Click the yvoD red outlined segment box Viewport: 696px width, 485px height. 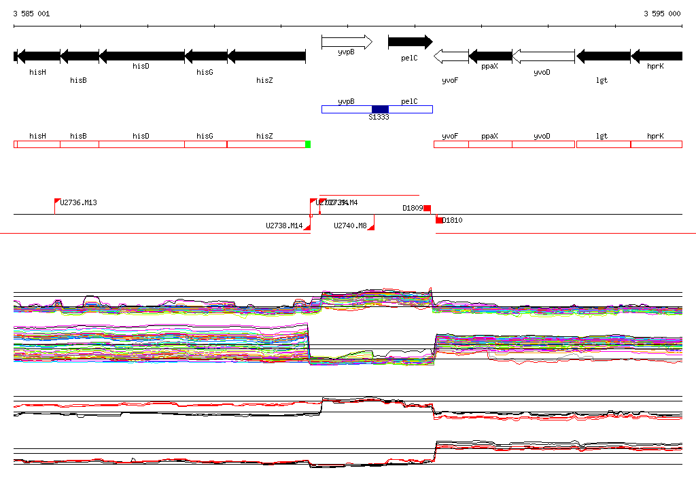(542, 144)
